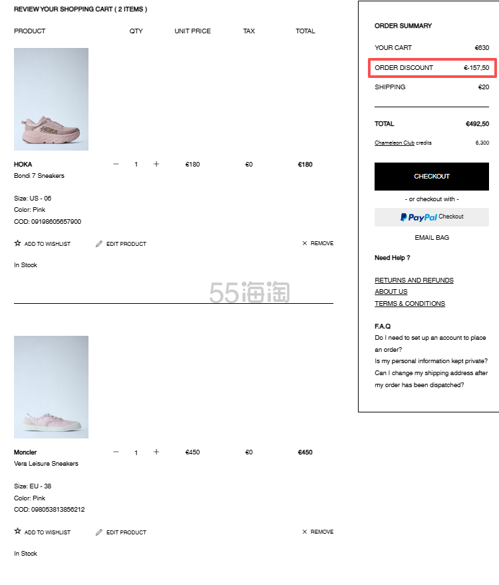
Task: Click the pencil edit icon for Moncler product
Action: pyautogui.click(x=99, y=532)
